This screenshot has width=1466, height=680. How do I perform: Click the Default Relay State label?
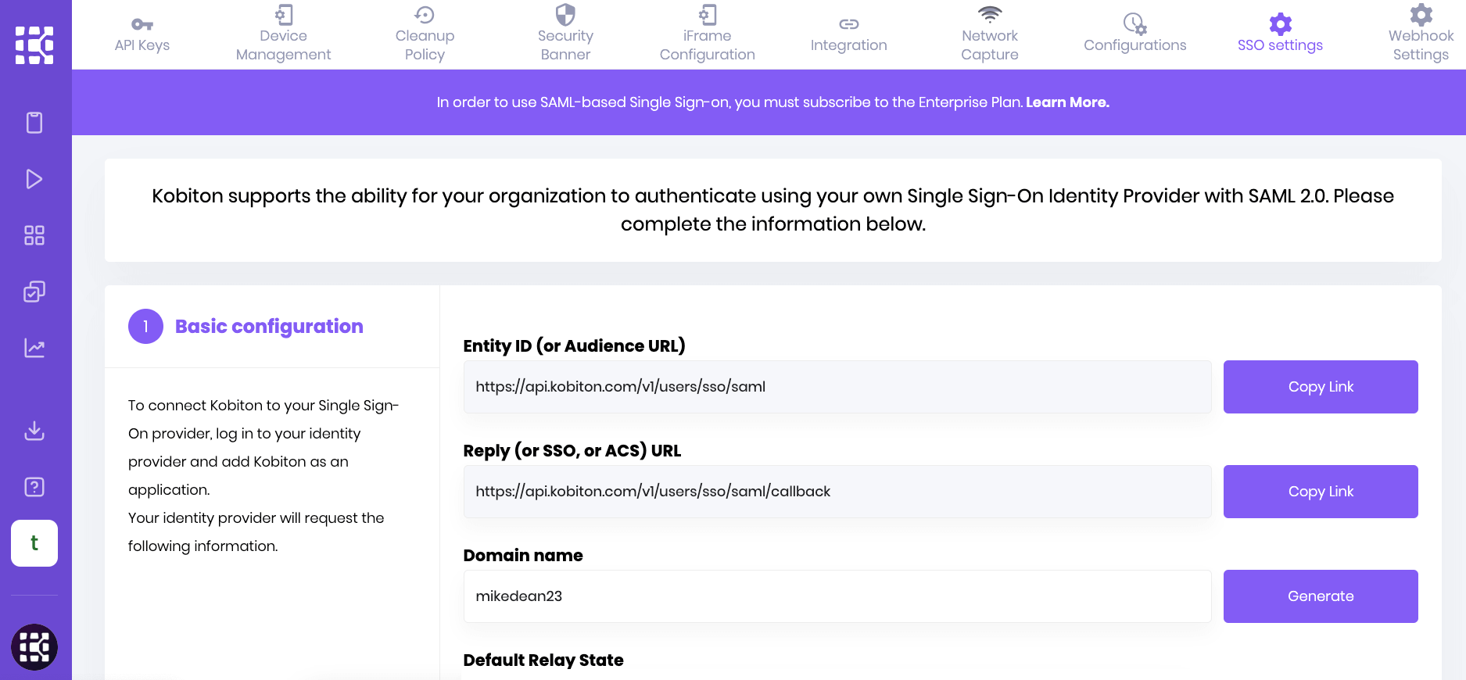(x=543, y=660)
